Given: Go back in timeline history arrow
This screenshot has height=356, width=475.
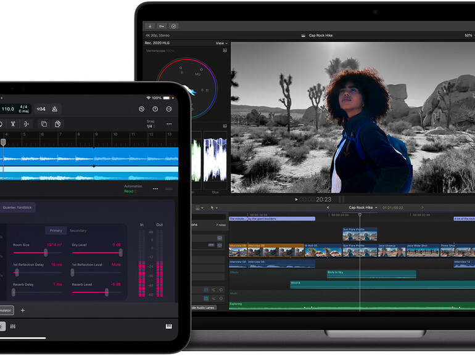Looking at the screenshot, I should coord(328,208).
